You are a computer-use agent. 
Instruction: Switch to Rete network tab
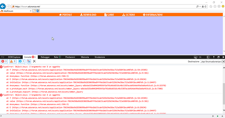click(x=56, y=57)
